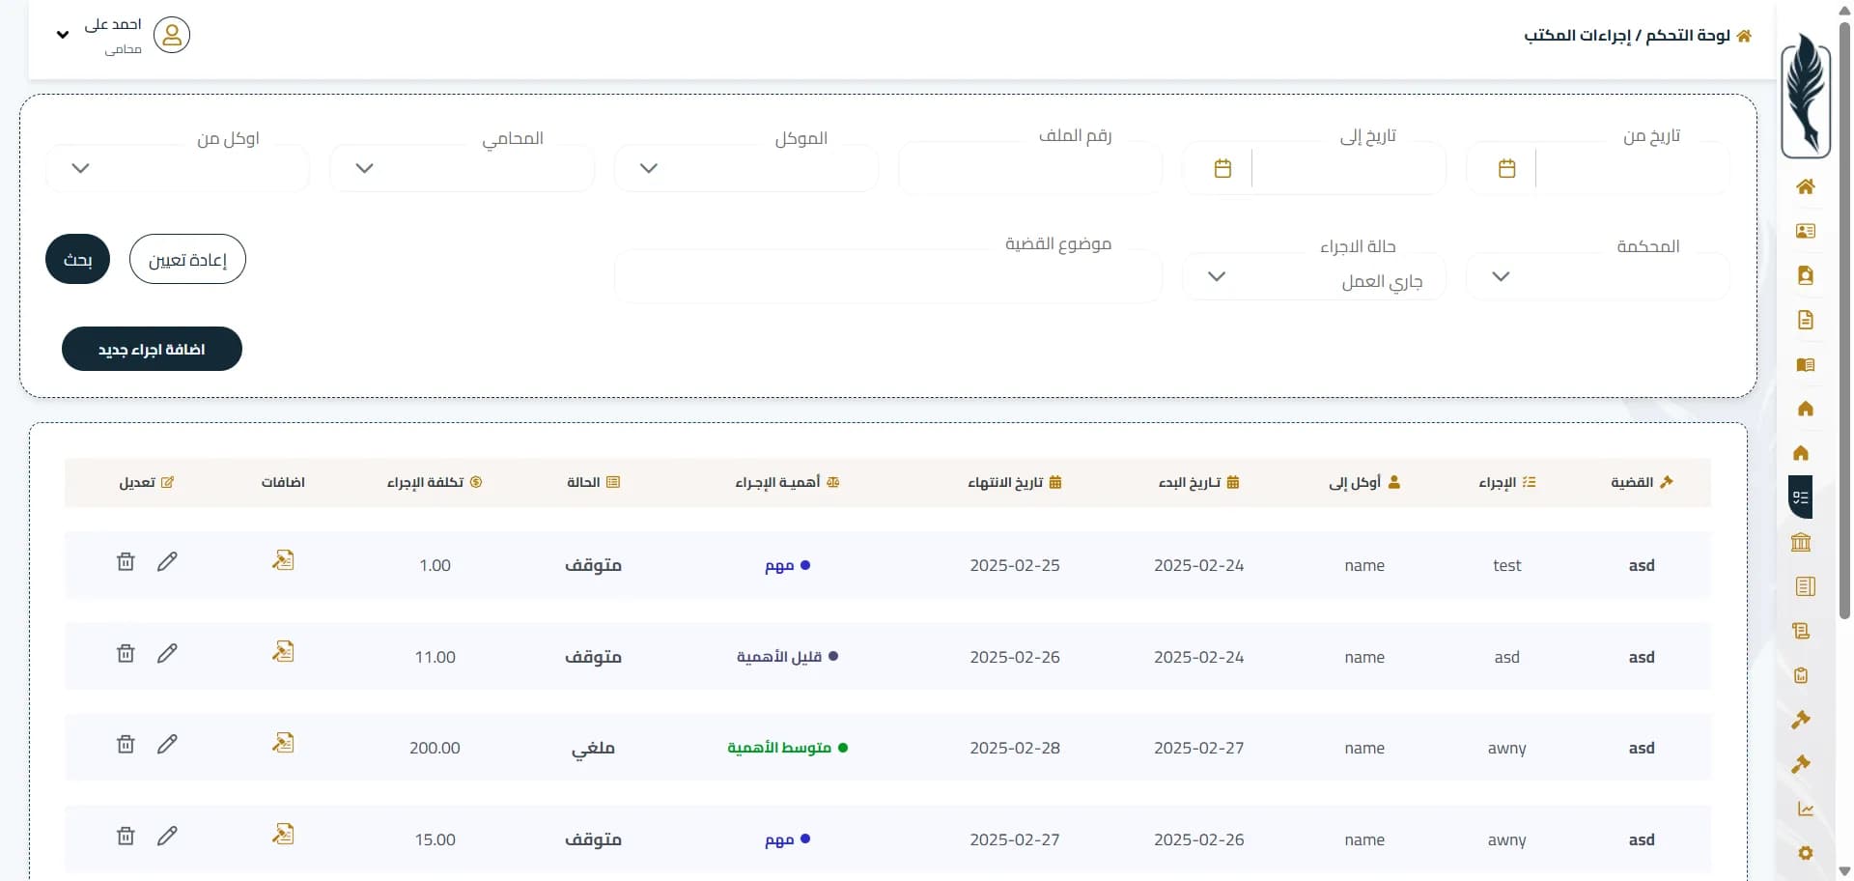The height and width of the screenshot is (881, 1854).
Task: Edit the row costing 11.00
Action: [167, 653]
